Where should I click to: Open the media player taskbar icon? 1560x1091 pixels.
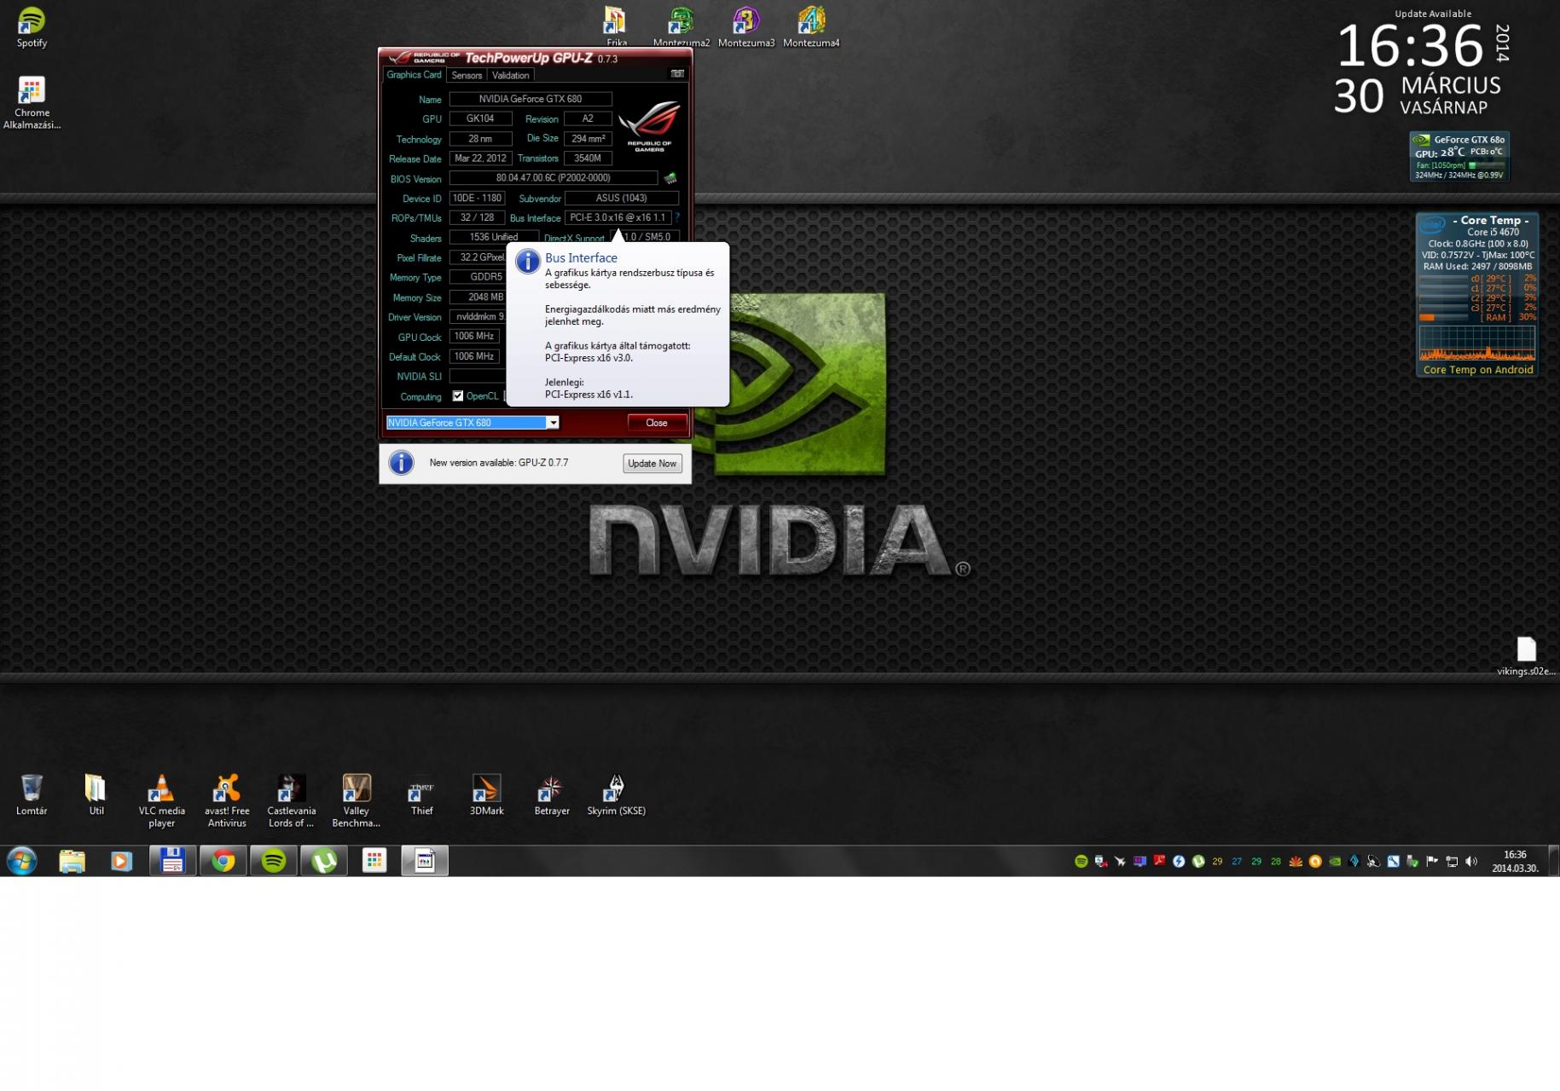121,861
